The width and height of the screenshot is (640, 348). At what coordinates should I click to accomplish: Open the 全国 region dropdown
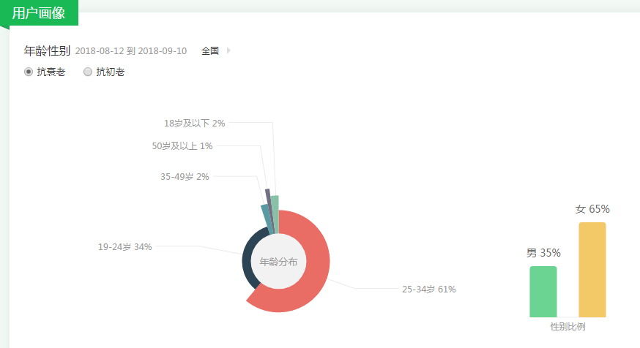[210, 50]
